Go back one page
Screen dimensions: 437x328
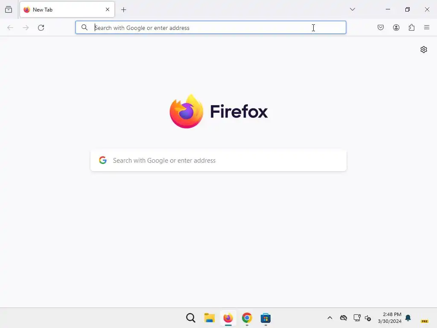tap(10, 28)
